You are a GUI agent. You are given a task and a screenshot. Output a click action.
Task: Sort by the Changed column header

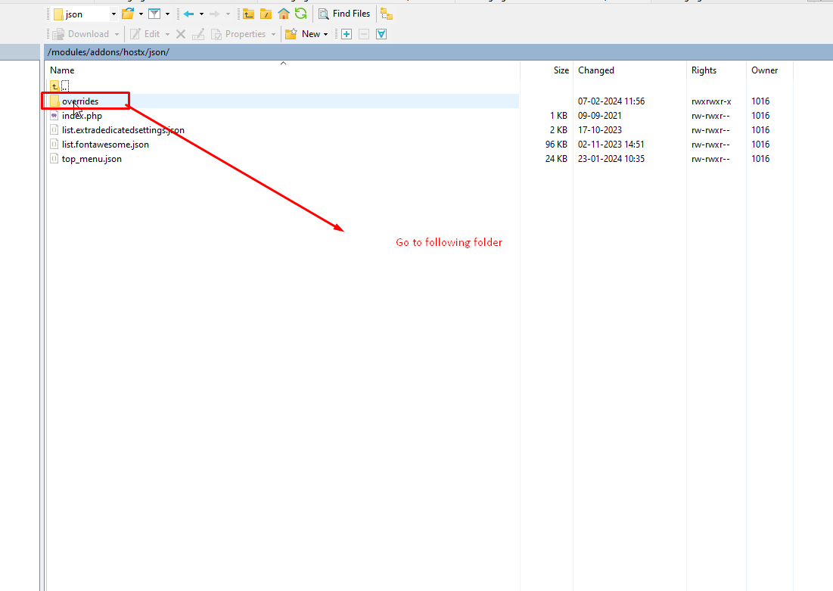pos(596,70)
